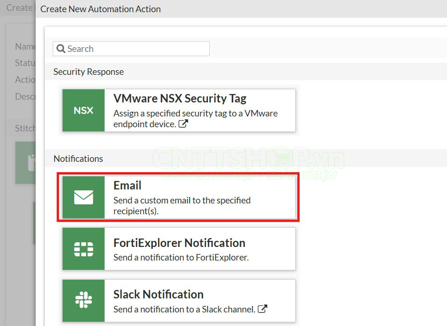Focus the Search input field
The image size is (447, 326).
[x=135, y=49]
